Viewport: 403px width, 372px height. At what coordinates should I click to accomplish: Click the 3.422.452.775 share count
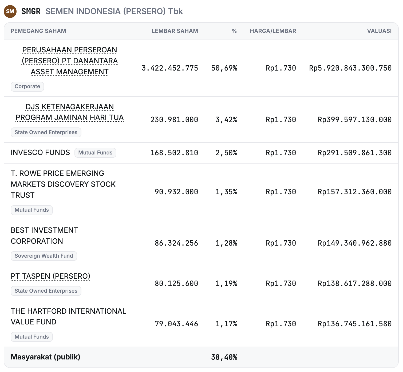pos(170,68)
